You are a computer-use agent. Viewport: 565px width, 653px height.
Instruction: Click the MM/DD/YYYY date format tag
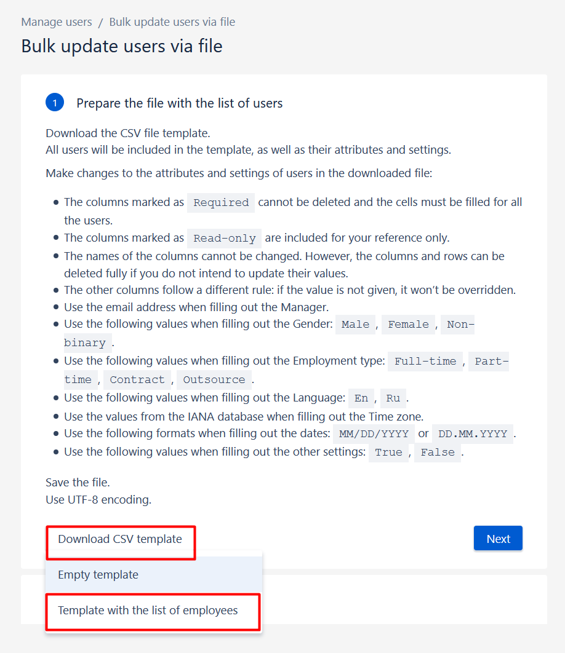click(374, 434)
